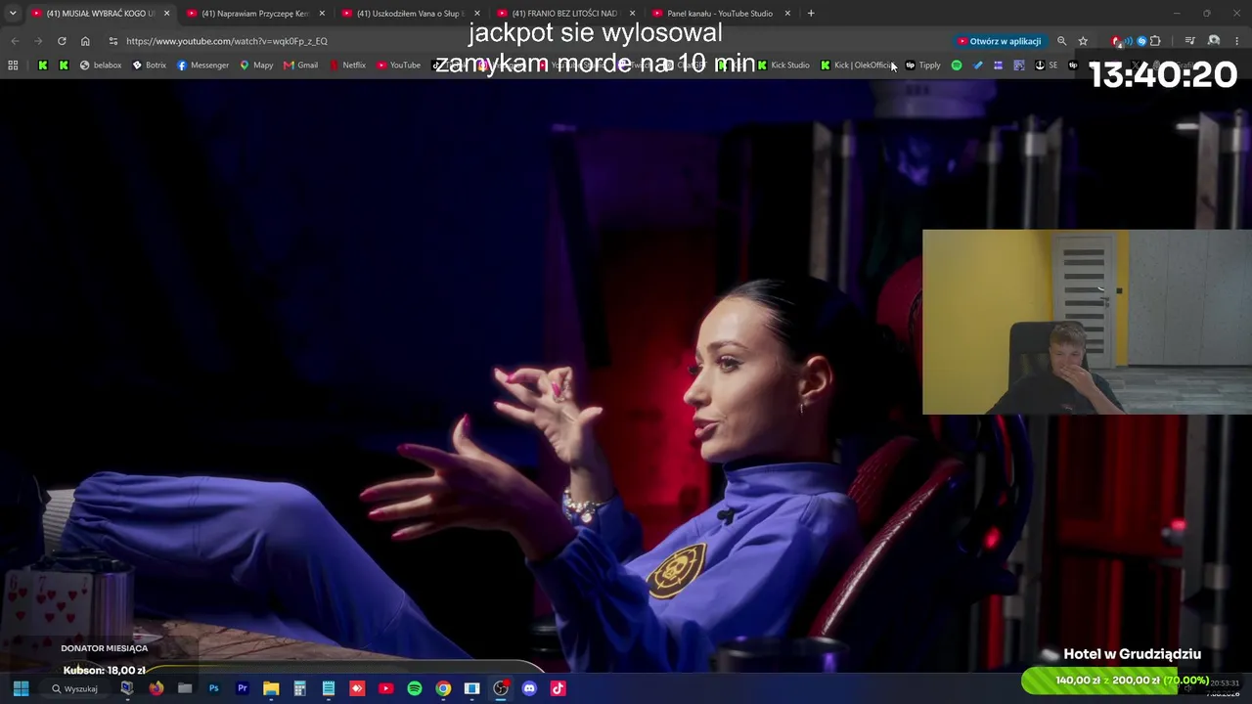This screenshot has height=704, width=1252.
Task: Open the Spotify bookmark icon in bookmarks bar
Action: tap(957, 66)
